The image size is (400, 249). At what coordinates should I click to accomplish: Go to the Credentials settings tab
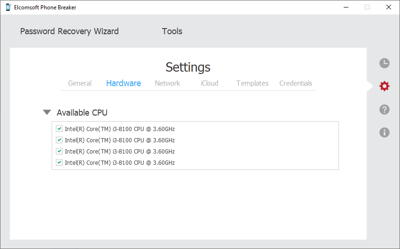click(x=296, y=83)
